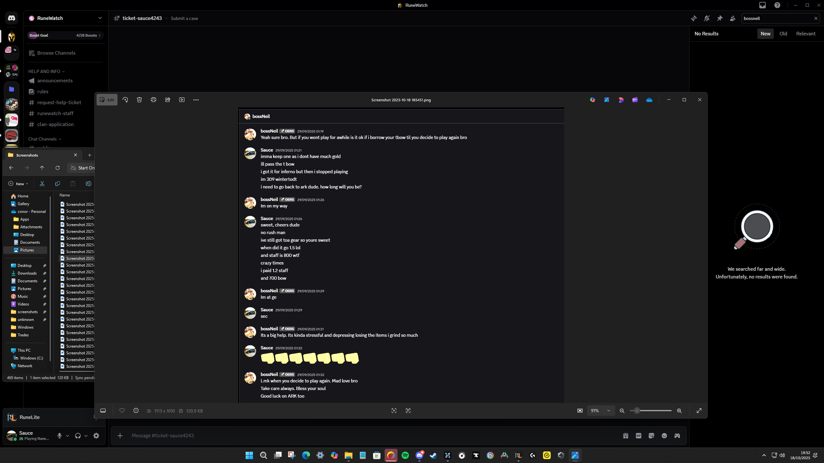The width and height of the screenshot is (824, 463).
Task: Toggle the headphones deafen button
Action: (x=78, y=436)
